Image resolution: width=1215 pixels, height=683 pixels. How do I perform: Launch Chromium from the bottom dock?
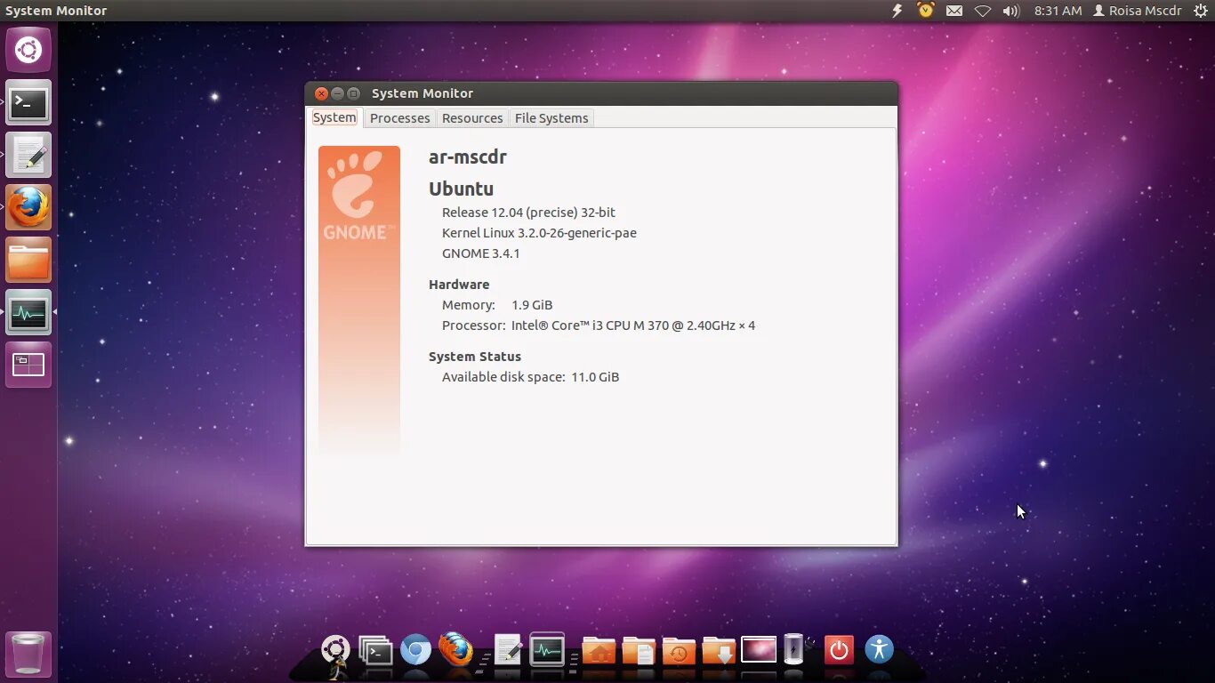[x=415, y=651]
